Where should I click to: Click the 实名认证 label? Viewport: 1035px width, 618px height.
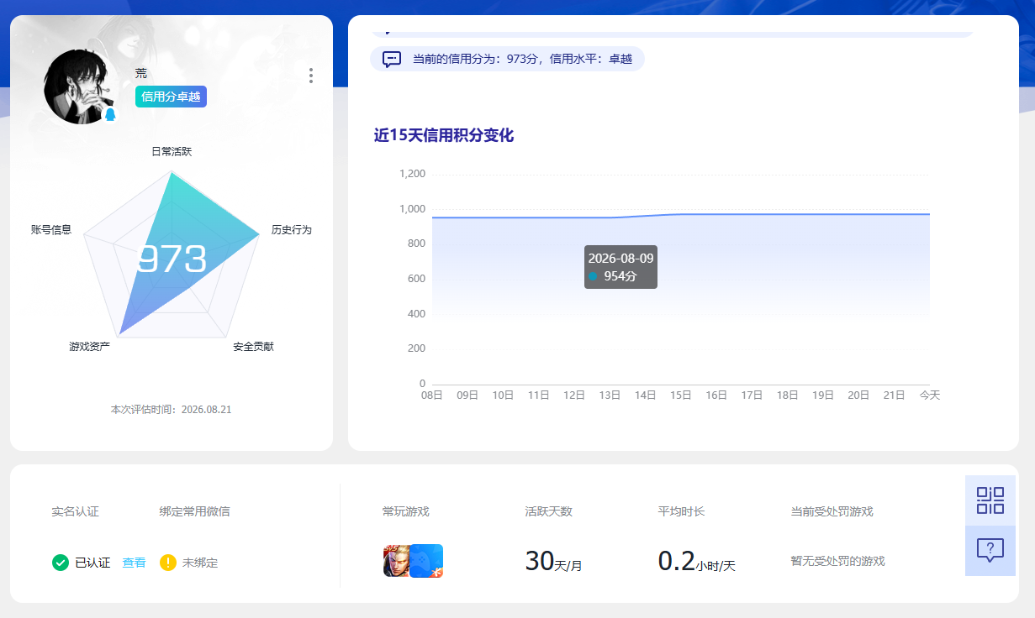(x=75, y=511)
